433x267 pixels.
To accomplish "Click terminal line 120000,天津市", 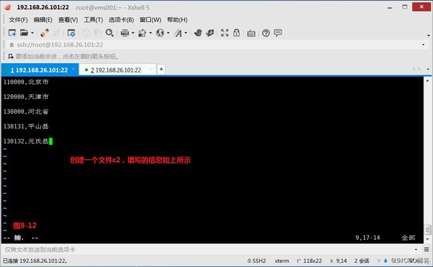I will point(26,96).
